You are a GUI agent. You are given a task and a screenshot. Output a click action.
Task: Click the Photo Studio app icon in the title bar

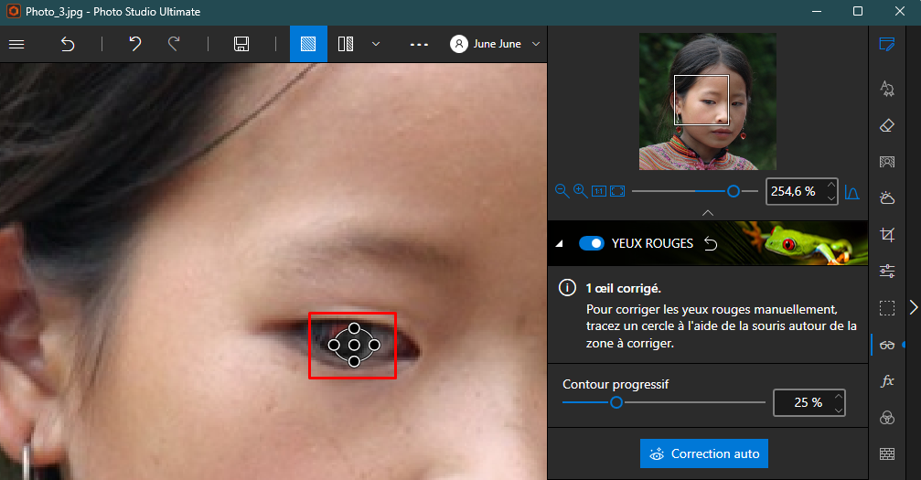point(13,11)
